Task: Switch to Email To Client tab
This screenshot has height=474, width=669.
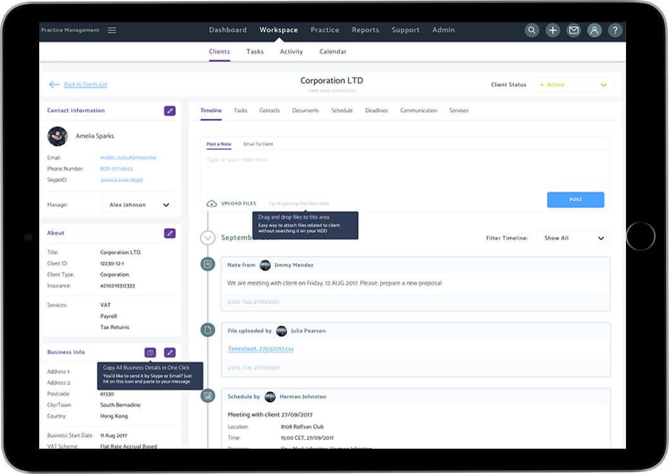Action: click(258, 144)
